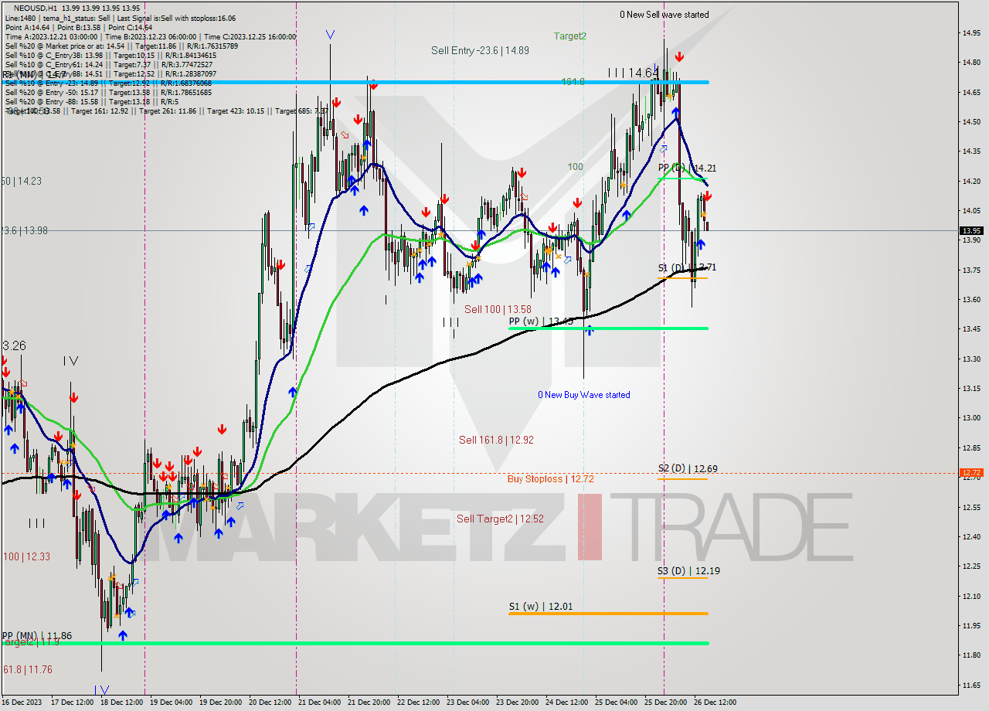
Task: Select the '161.8' Fibonacci label
Action: [x=573, y=81]
